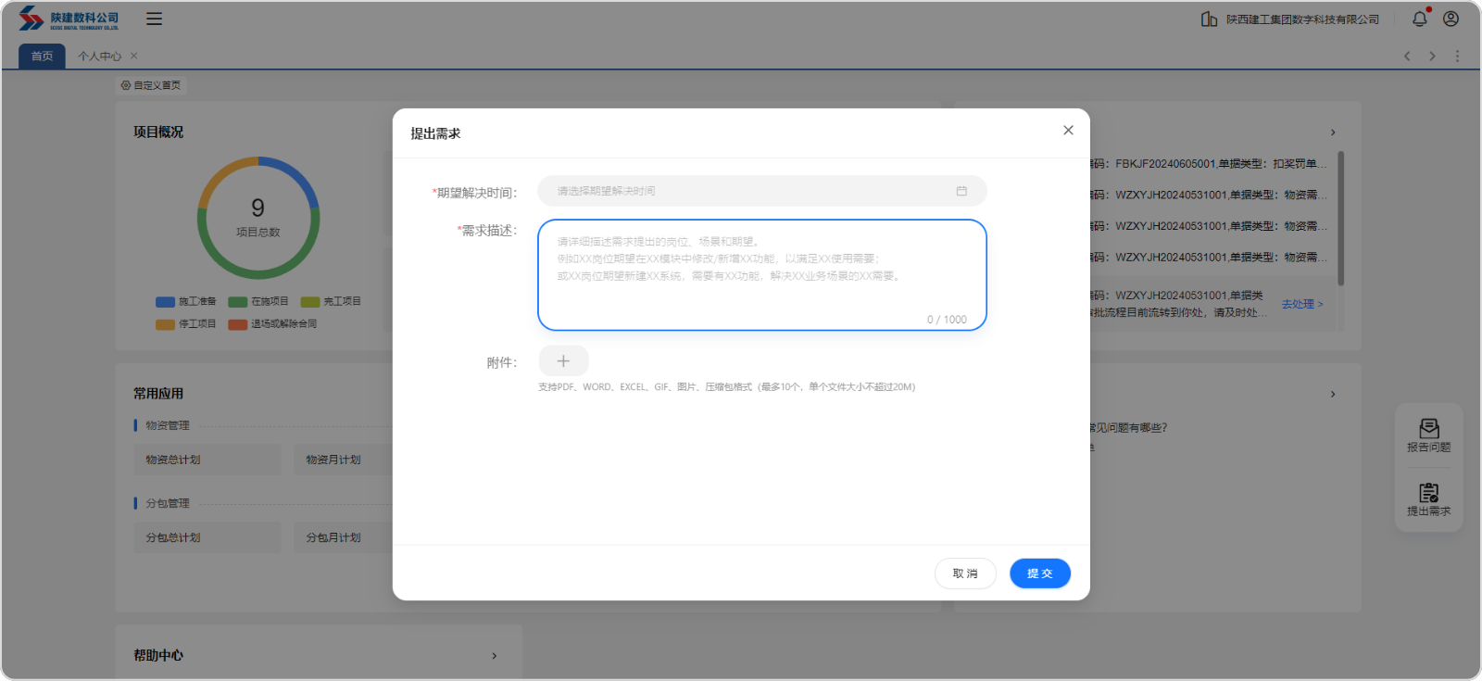The width and height of the screenshot is (1482, 681).
Task: Cancel the request with 取消 button
Action: tap(965, 574)
